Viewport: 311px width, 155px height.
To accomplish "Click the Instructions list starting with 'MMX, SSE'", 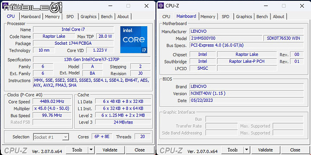I will click(x=92, y=83).
